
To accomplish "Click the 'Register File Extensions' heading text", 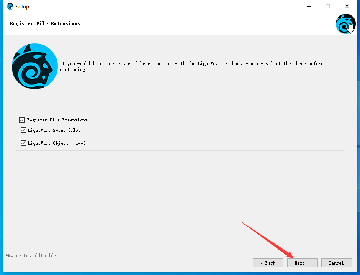I will tap(45, 23).
